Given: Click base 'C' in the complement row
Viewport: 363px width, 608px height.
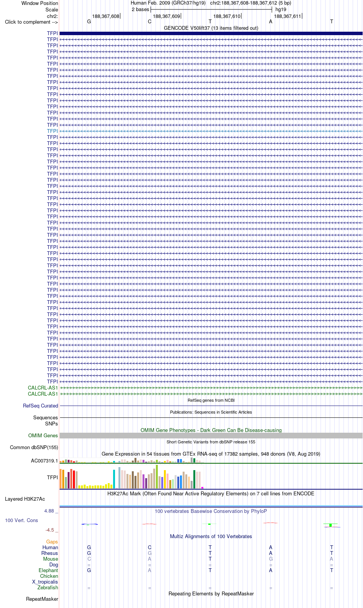Looking at the screenshot, I should [x=149, y=21].
